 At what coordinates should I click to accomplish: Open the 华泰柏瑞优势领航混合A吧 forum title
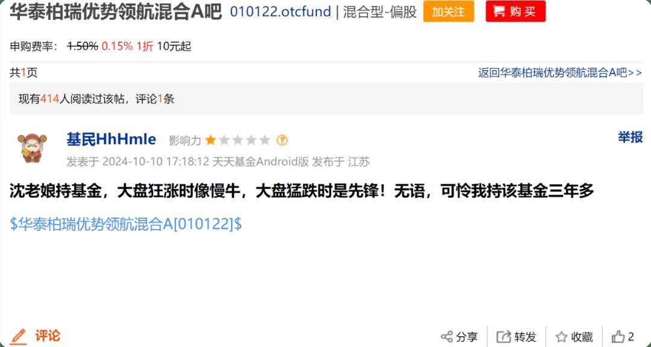(x=116, y=12)
